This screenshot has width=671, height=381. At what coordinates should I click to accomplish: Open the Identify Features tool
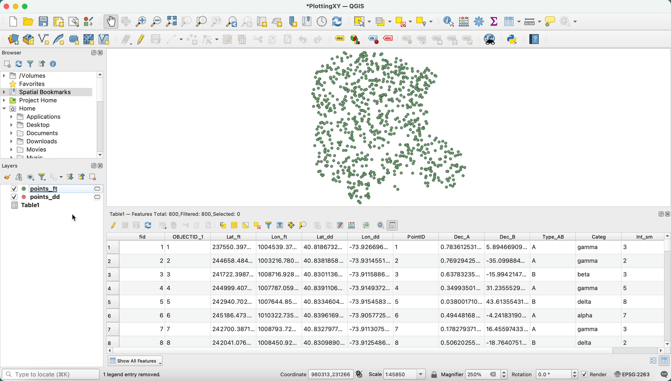pos(448,21)
